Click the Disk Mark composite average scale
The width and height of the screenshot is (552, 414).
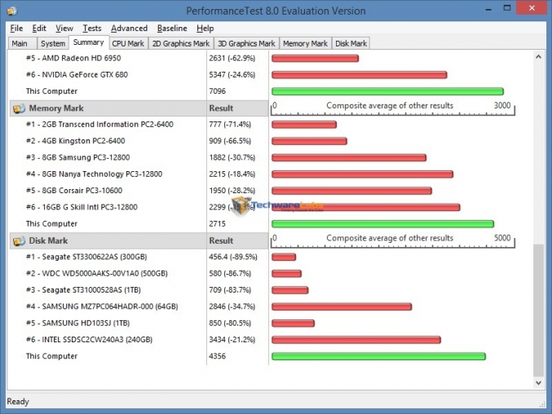(x=392, y=240)
